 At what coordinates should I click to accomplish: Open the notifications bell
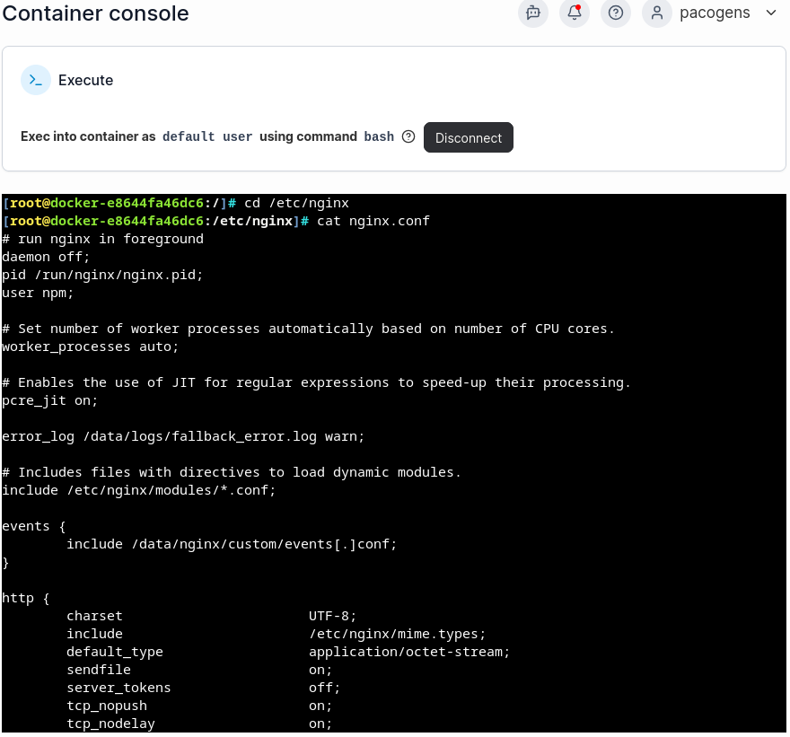[x=575, y=13]
